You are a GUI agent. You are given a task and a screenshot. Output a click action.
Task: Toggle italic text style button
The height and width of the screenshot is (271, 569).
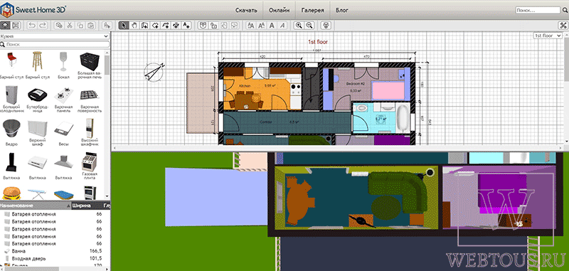(x=282, y=26)
